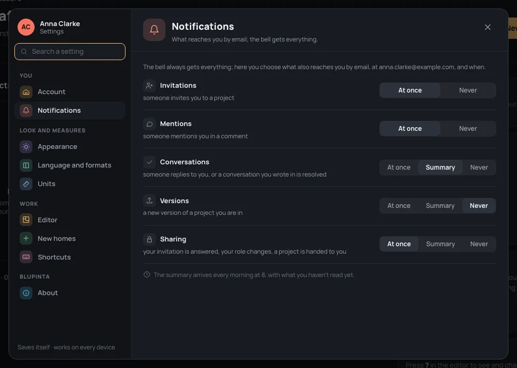
Task: Click the New homes plus icon
Action: (26, 238)
